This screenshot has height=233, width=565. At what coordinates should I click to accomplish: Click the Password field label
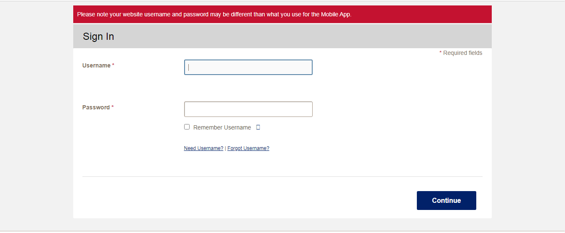[x=96, y=107]
